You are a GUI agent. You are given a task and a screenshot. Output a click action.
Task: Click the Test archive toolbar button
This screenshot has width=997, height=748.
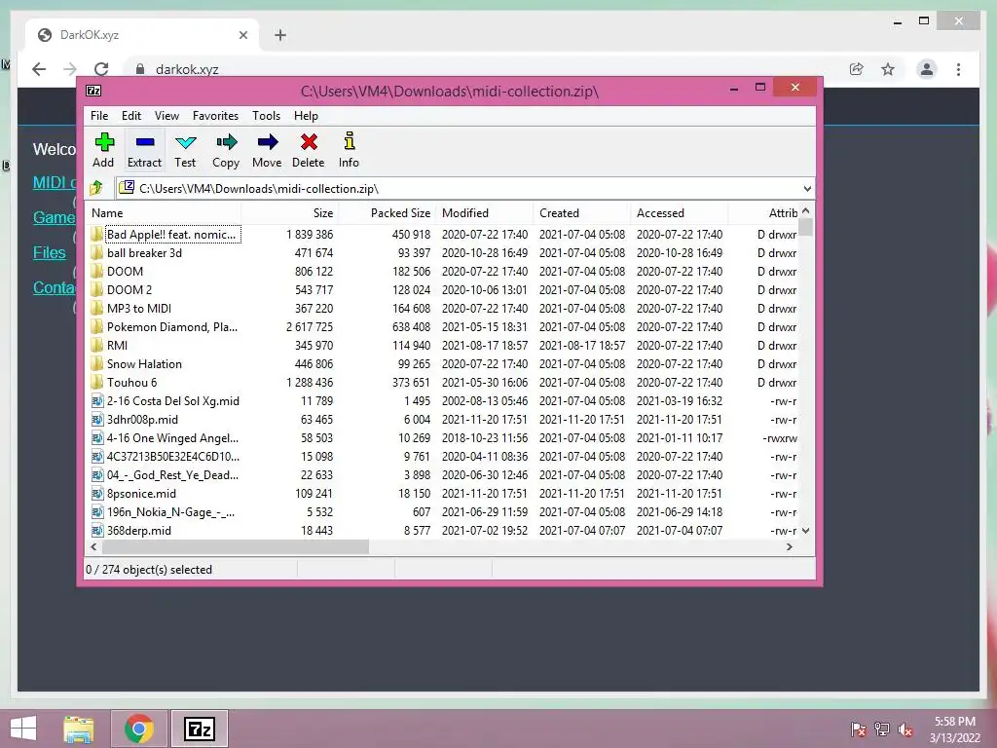click(185, 150)
